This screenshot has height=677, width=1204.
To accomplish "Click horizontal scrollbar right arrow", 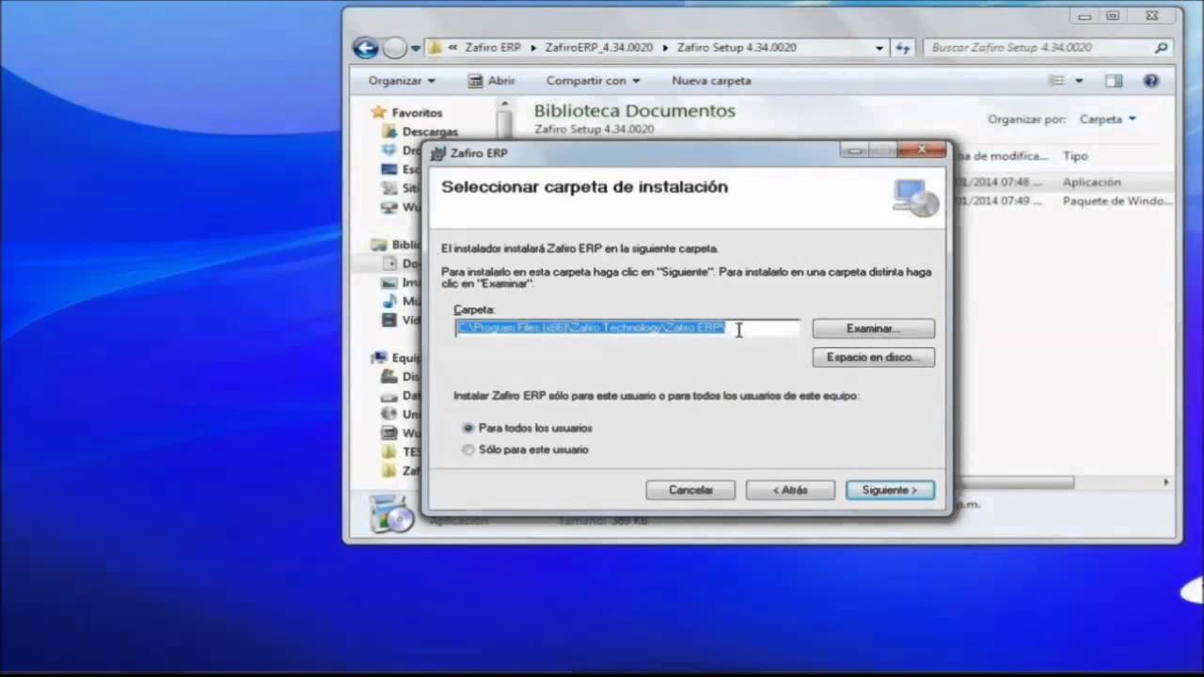I will (1165, 482).
